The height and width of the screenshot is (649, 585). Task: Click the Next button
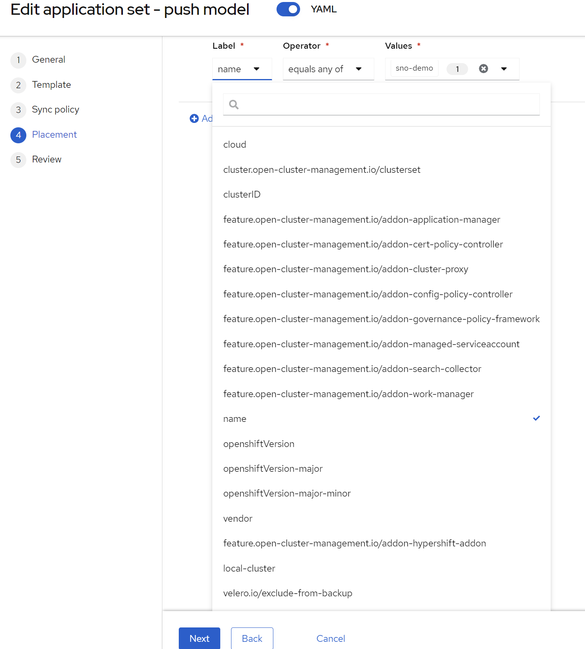tap(199, 638)
